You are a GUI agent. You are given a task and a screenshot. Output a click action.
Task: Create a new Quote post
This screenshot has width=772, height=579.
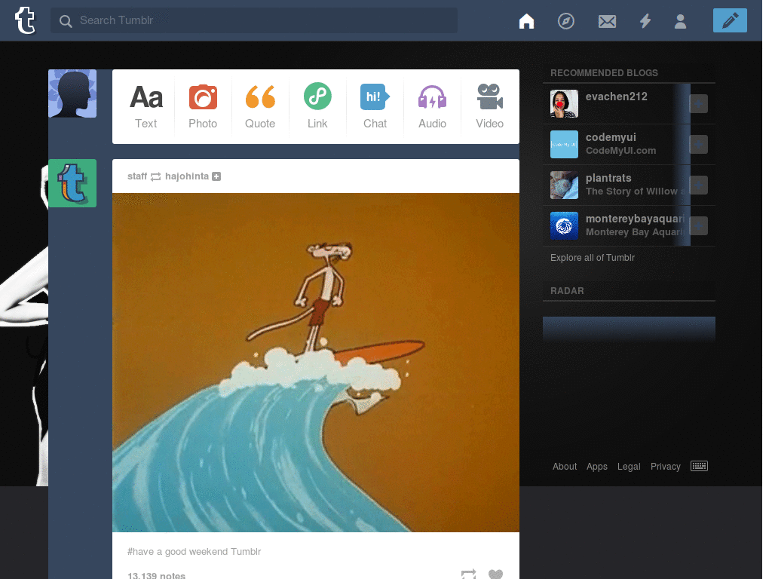(x=260, y=106)
